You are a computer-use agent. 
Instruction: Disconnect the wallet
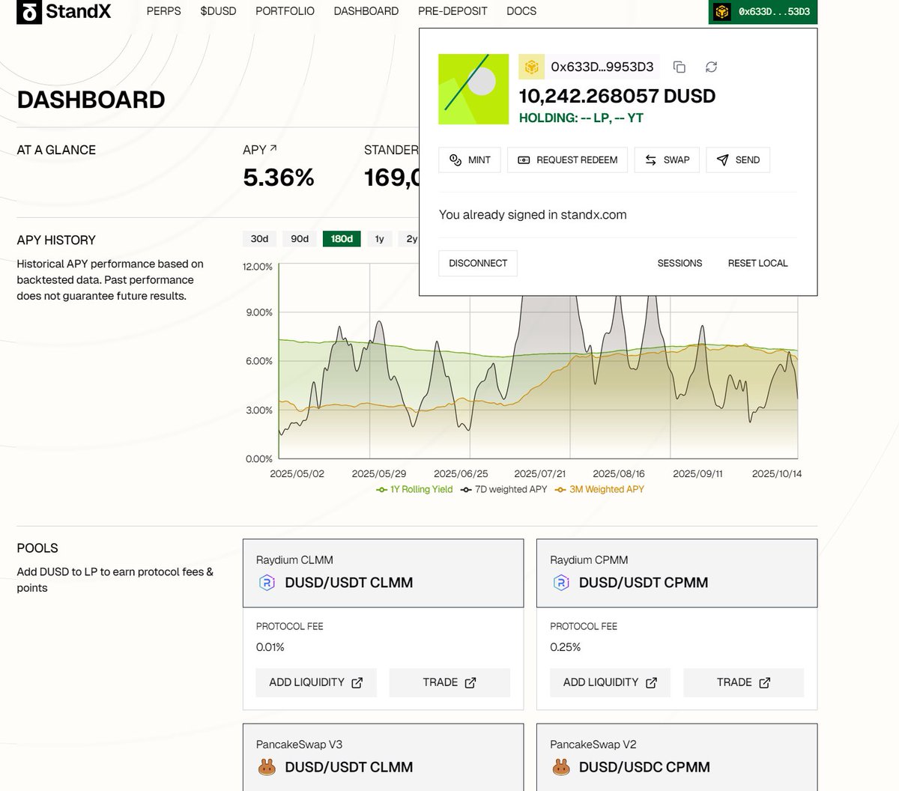pos(478,263)
